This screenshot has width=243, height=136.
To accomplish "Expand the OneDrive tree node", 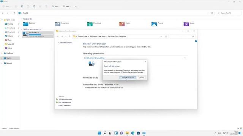I will (2, 53).
